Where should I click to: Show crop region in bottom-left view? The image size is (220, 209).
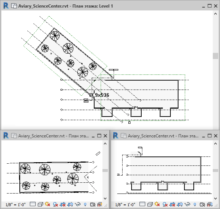point(70,205)
